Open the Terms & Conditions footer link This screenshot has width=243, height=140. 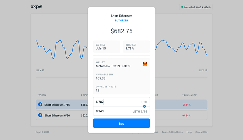(172, 132)
